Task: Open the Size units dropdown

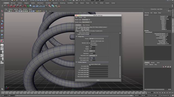Action: [x=92, y=51]
